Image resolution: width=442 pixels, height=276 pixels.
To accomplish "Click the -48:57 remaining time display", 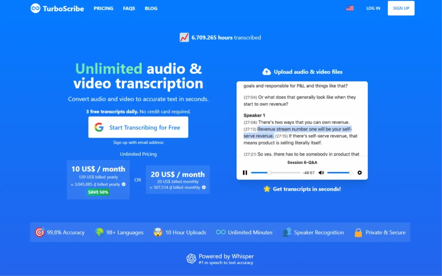I will point(308,172).
